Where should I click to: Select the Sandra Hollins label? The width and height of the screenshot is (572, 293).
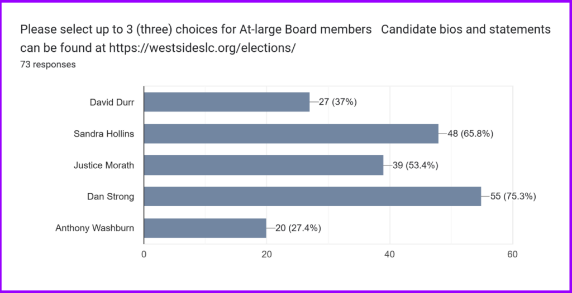tap(104, 134)
